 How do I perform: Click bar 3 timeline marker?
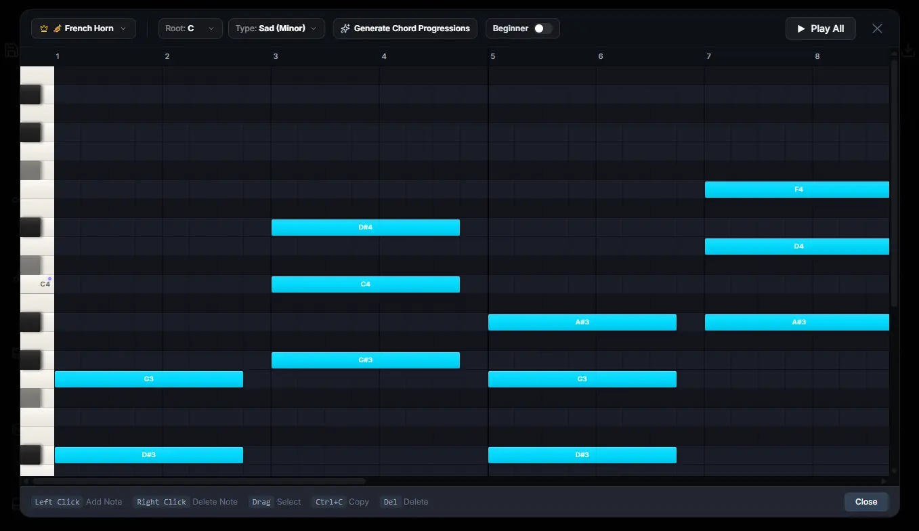click(x=276, y=56)
